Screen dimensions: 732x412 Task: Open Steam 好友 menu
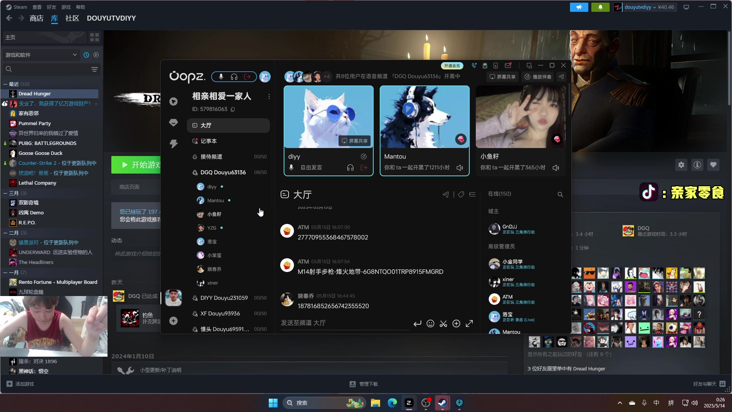pyautogui.click(x=51, y=7)
